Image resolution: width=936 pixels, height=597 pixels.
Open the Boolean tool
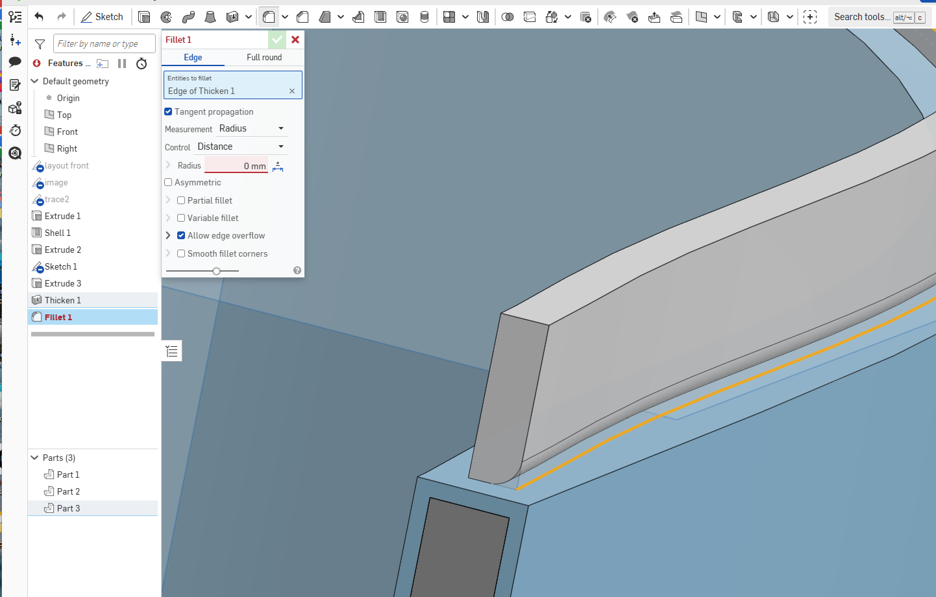coord(508,17)
